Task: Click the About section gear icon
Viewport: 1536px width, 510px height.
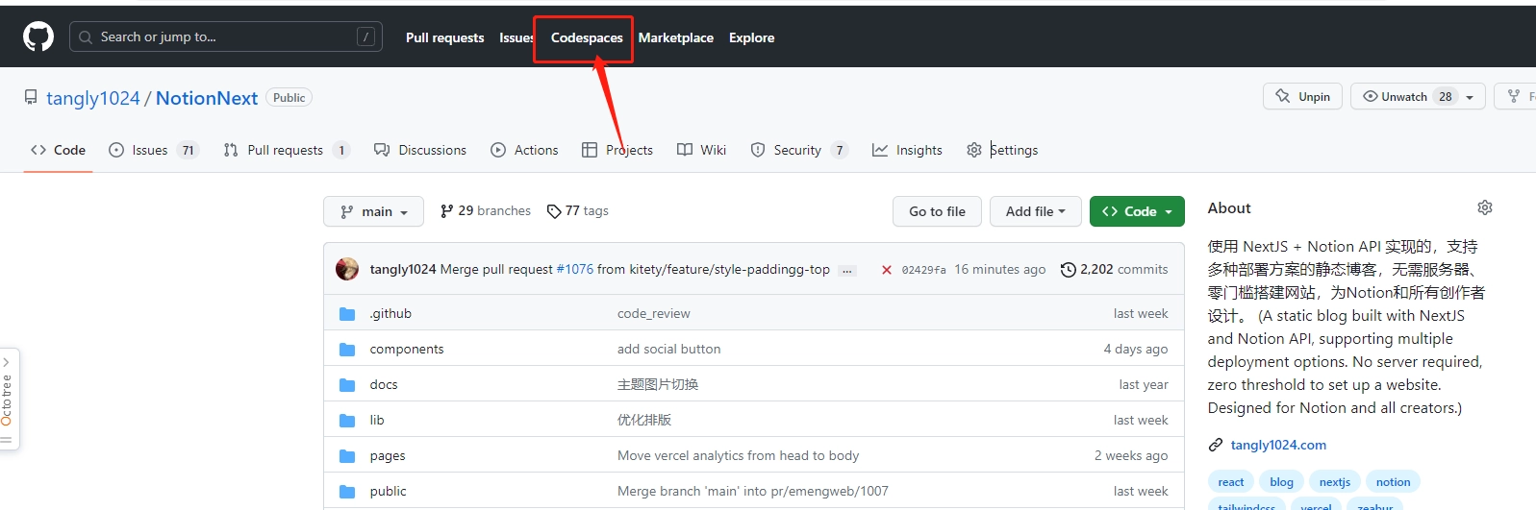Action: tap(1485, 207)
